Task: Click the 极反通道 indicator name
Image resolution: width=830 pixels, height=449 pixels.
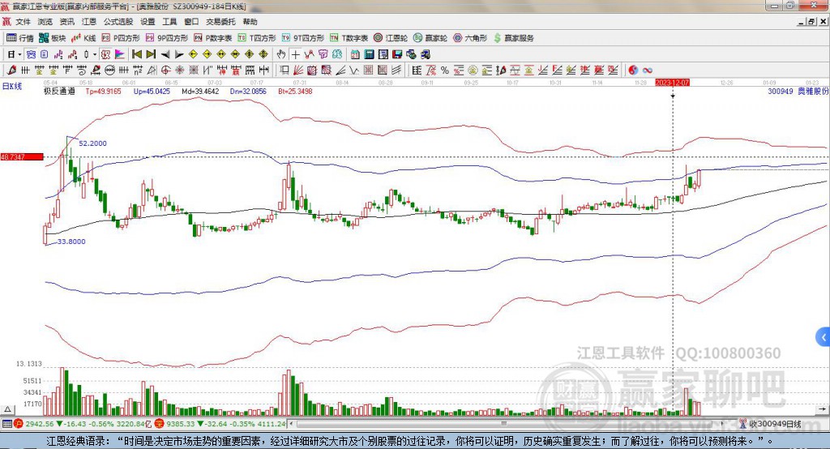Action: 59,91
